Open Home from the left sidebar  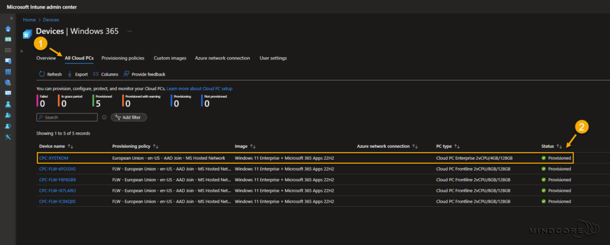(x=8, y=29)
